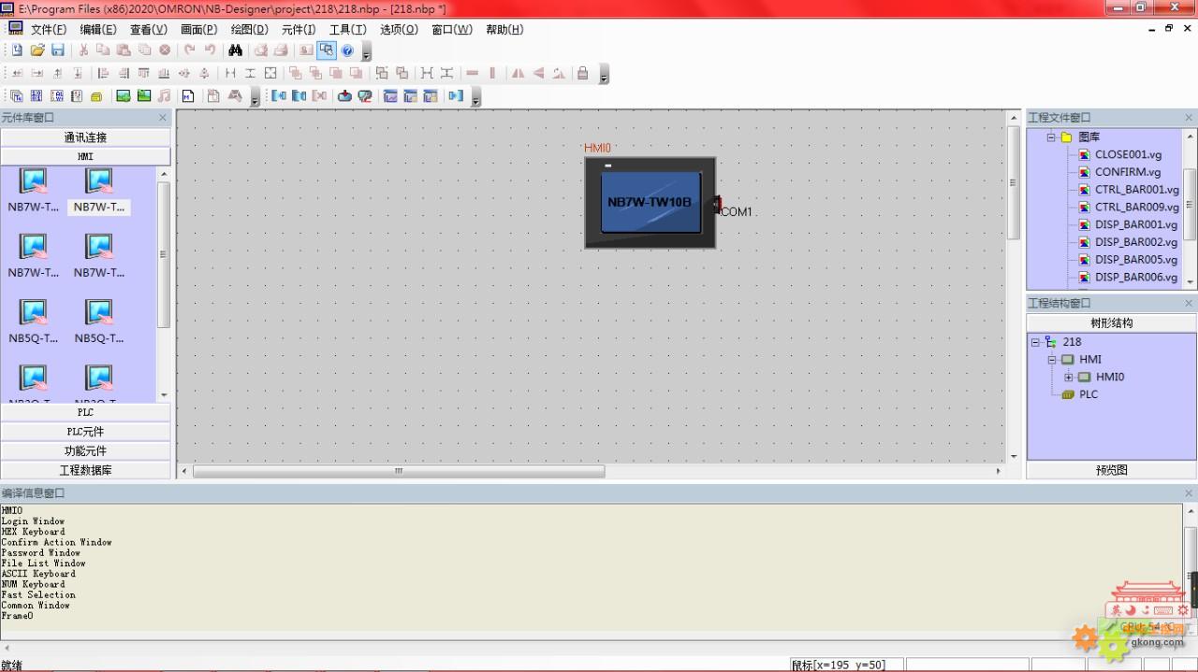Click the Make Same Size icon
Image resolution: width=1198 pixels, height=672 pixels.
coord(270,73)
